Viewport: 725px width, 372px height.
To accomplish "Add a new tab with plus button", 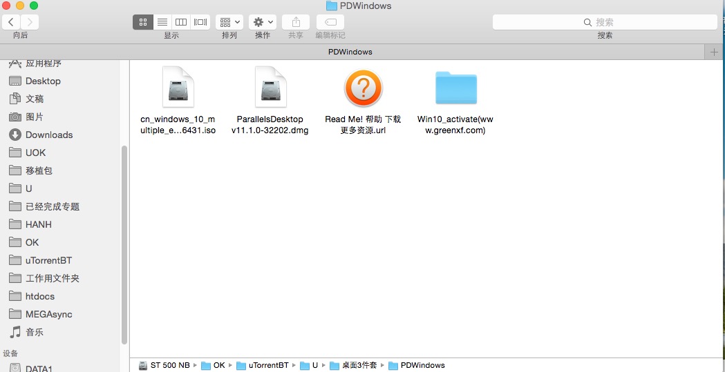I will pyautogui.click(x=715, y=52).
